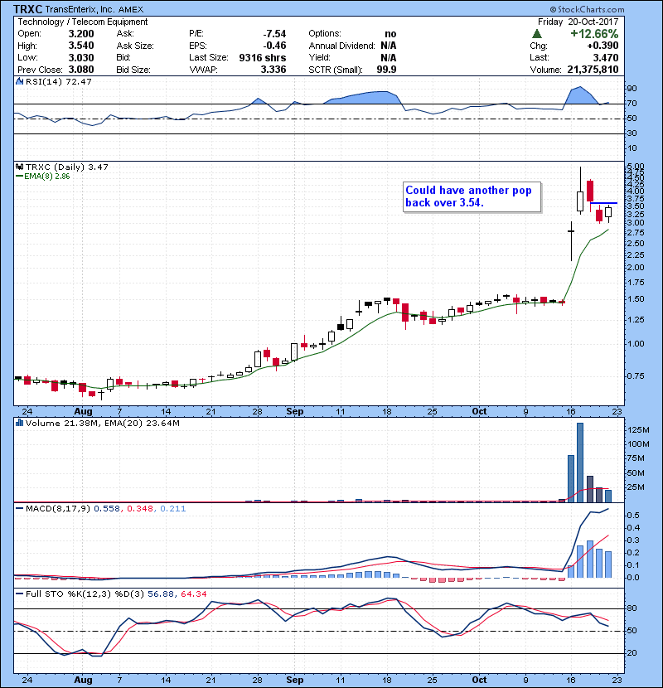The width and height of the screenshot is (663, 688).
Task: Click the EMA(8) 2.86 legend text
Action: 47,177
